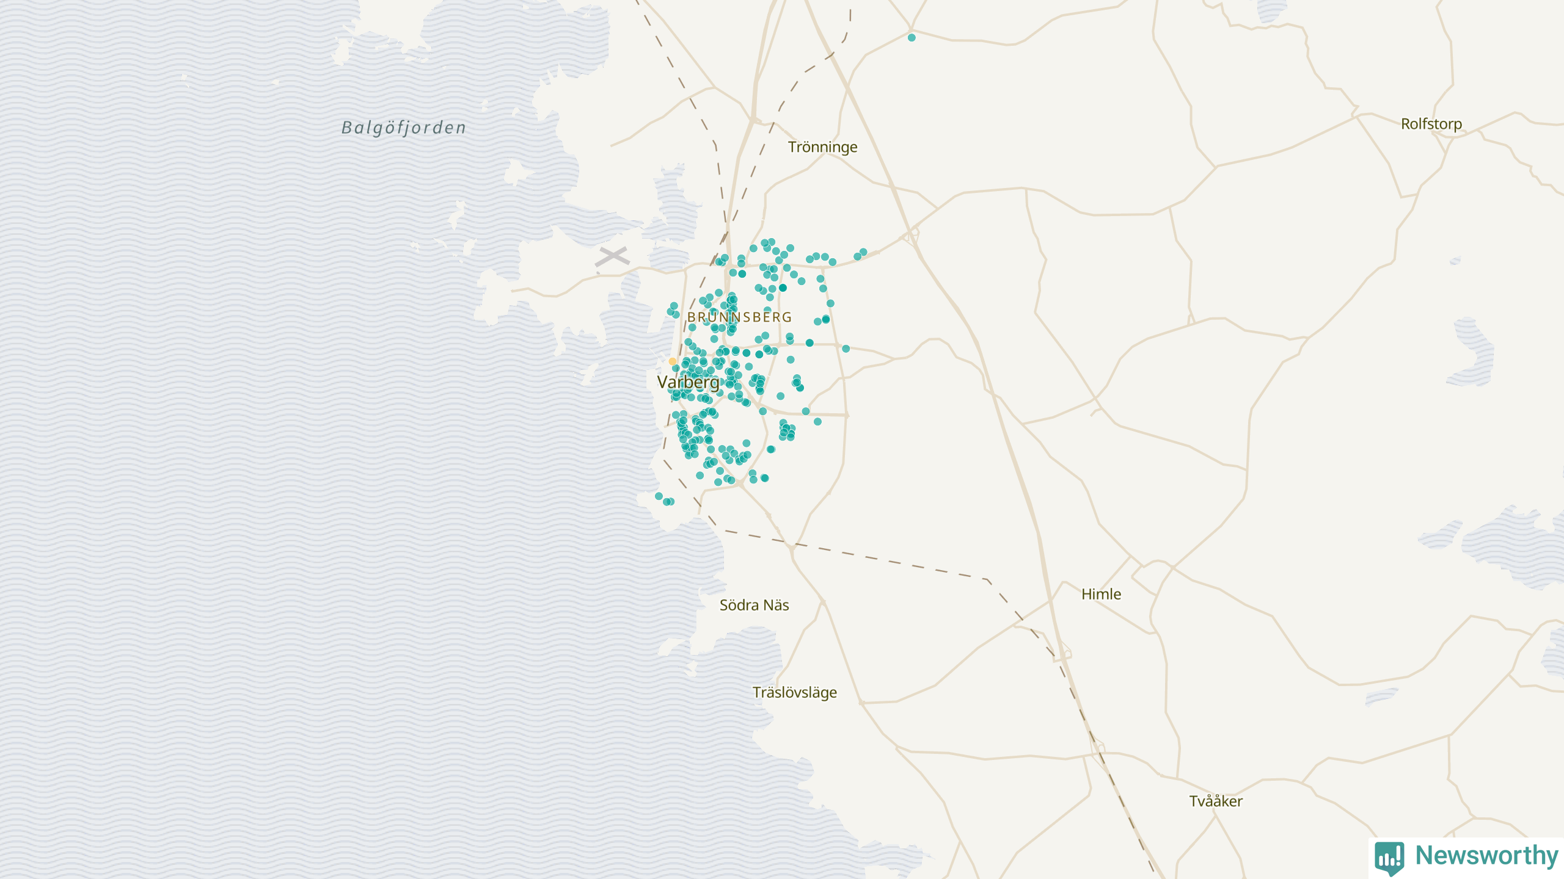
Task: Click the crossed-runway airfield symbol
Action: pos(612,256)
